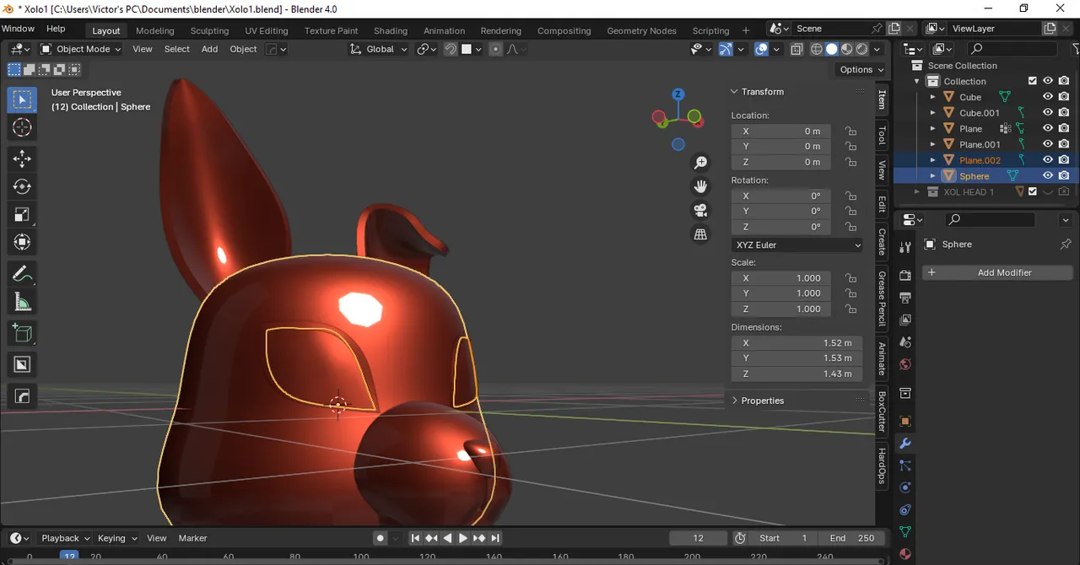This screenshot has height=565, width=1080.
Task: Open the viewport Add menu
Action: point(209,49)
